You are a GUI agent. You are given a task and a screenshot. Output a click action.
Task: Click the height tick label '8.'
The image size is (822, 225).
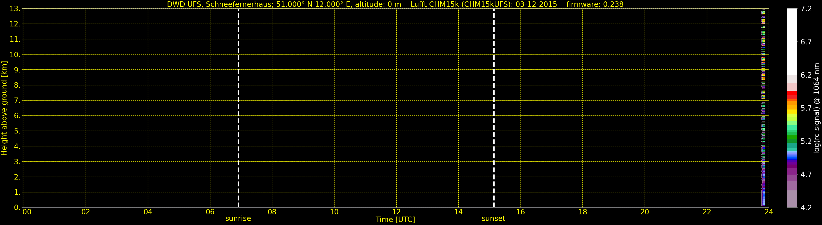[x=17, y=86]
